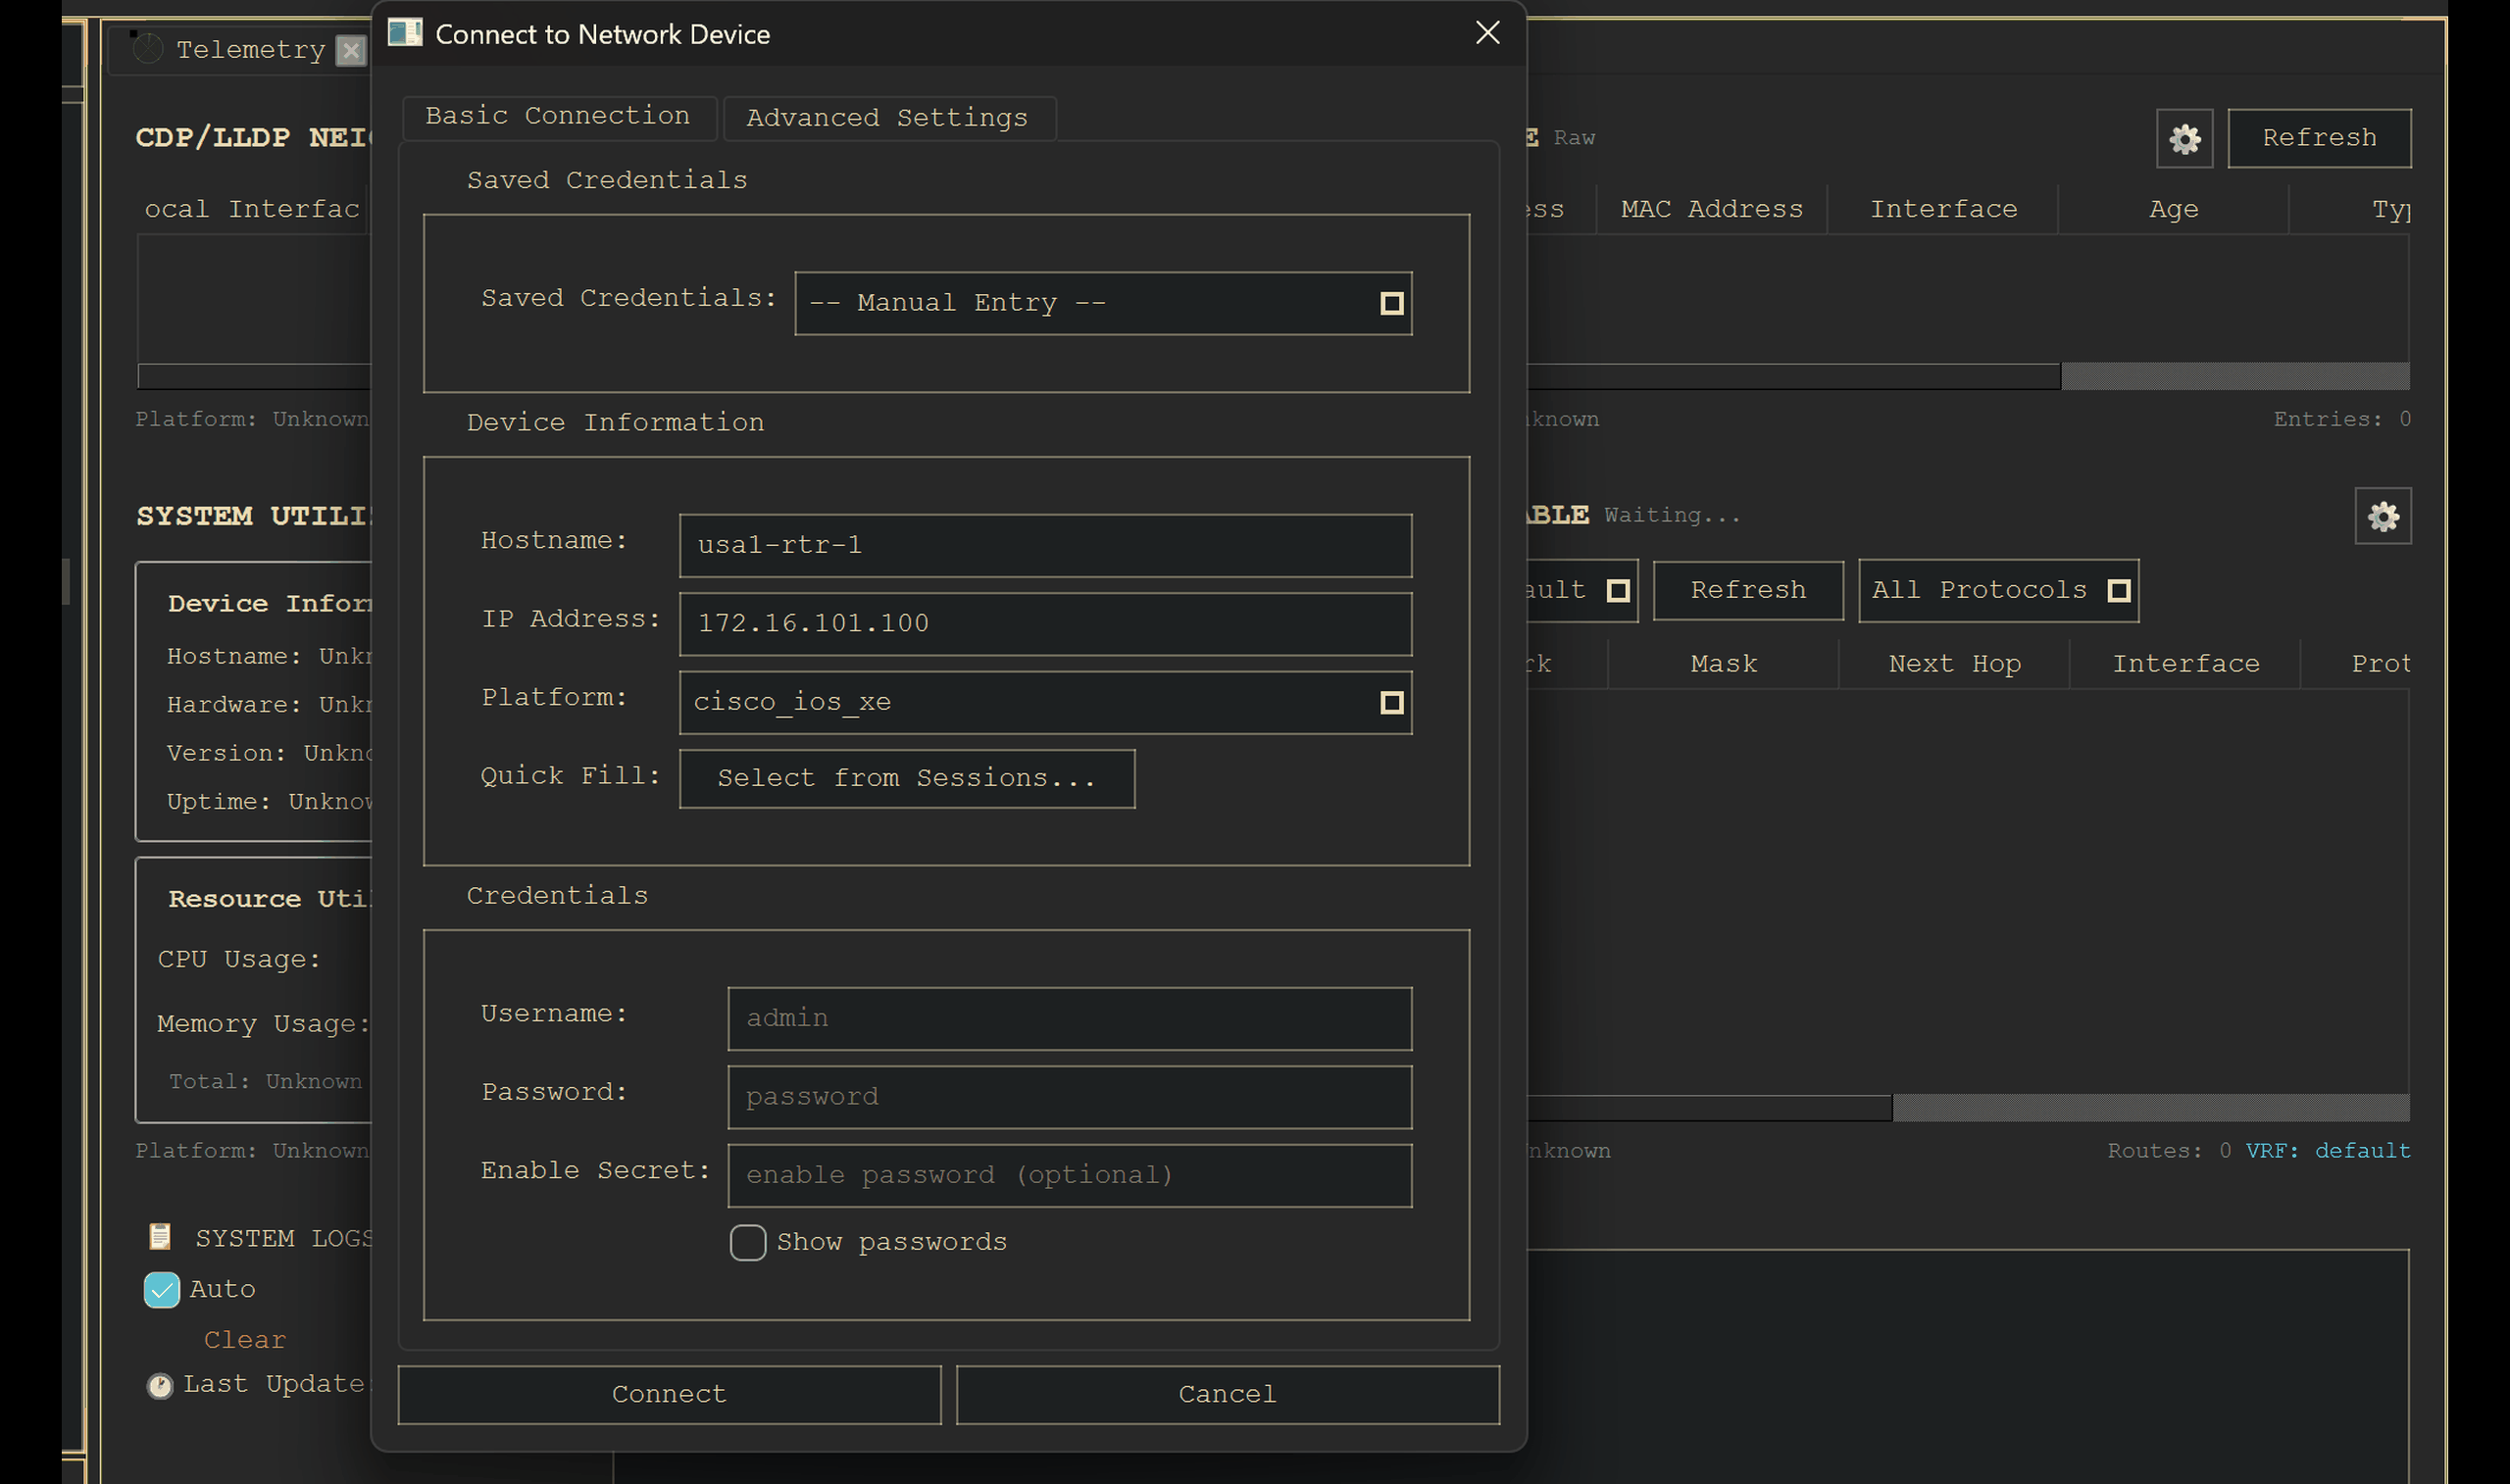Click the gear icon beside top Refresh button
The height and width of the screenshot is (1484, 2510).
2184,138
